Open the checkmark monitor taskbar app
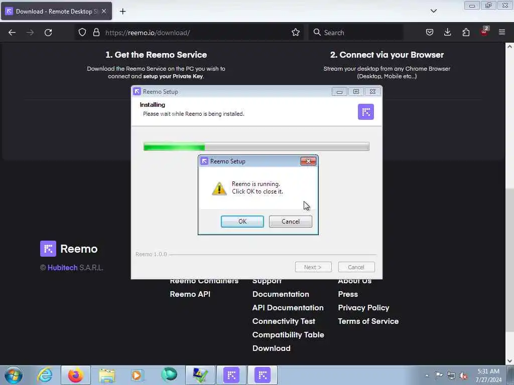Viewport: 514px width, 385px height. [200, 375]
